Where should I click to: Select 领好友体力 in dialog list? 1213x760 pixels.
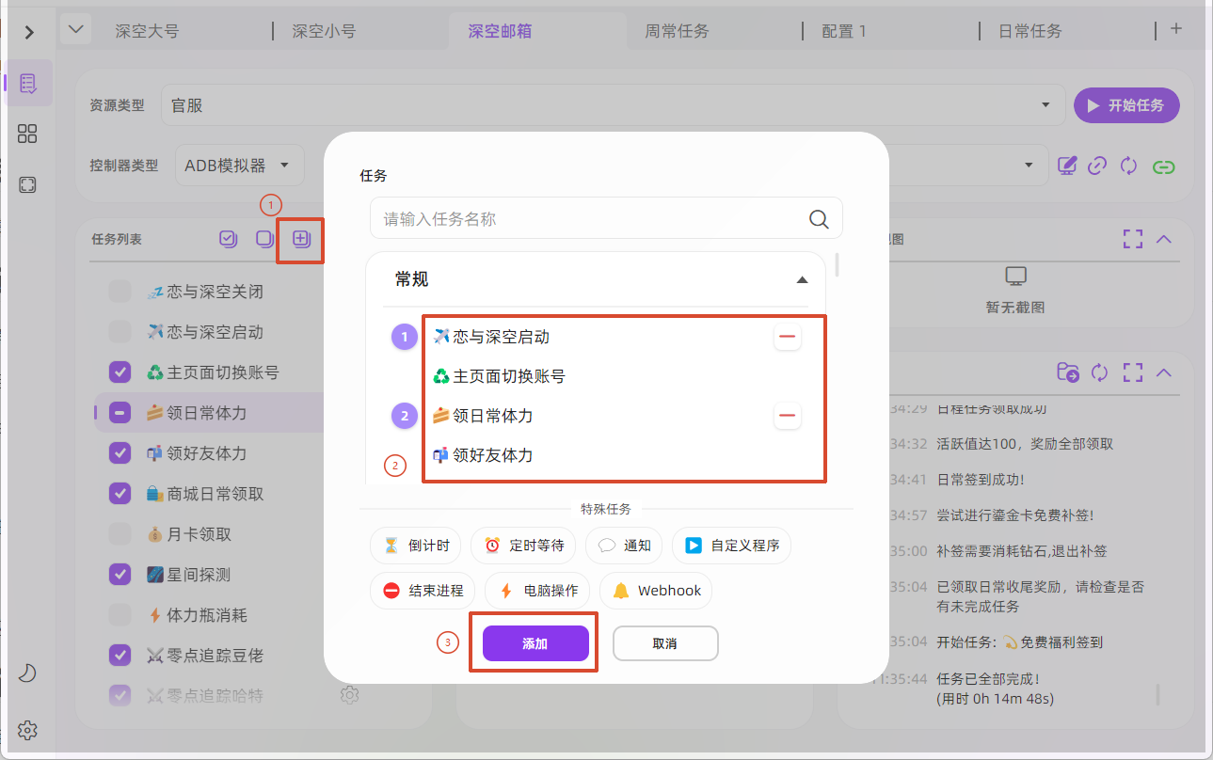[483, 455]
